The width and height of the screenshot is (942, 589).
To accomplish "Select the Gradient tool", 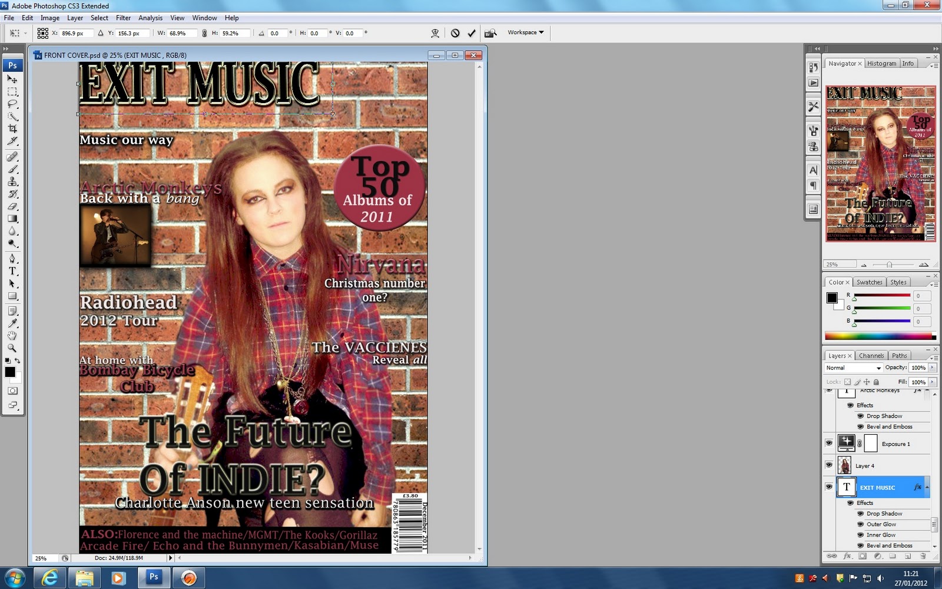I will click(x=12, y=219).
